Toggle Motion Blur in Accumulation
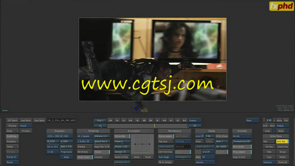The width and height of the screenshot is (295, 166). 122,136
